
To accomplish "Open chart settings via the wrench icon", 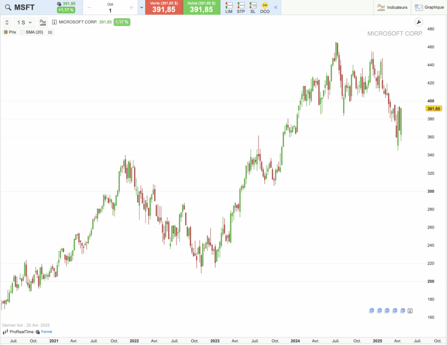I will (419, 22).
